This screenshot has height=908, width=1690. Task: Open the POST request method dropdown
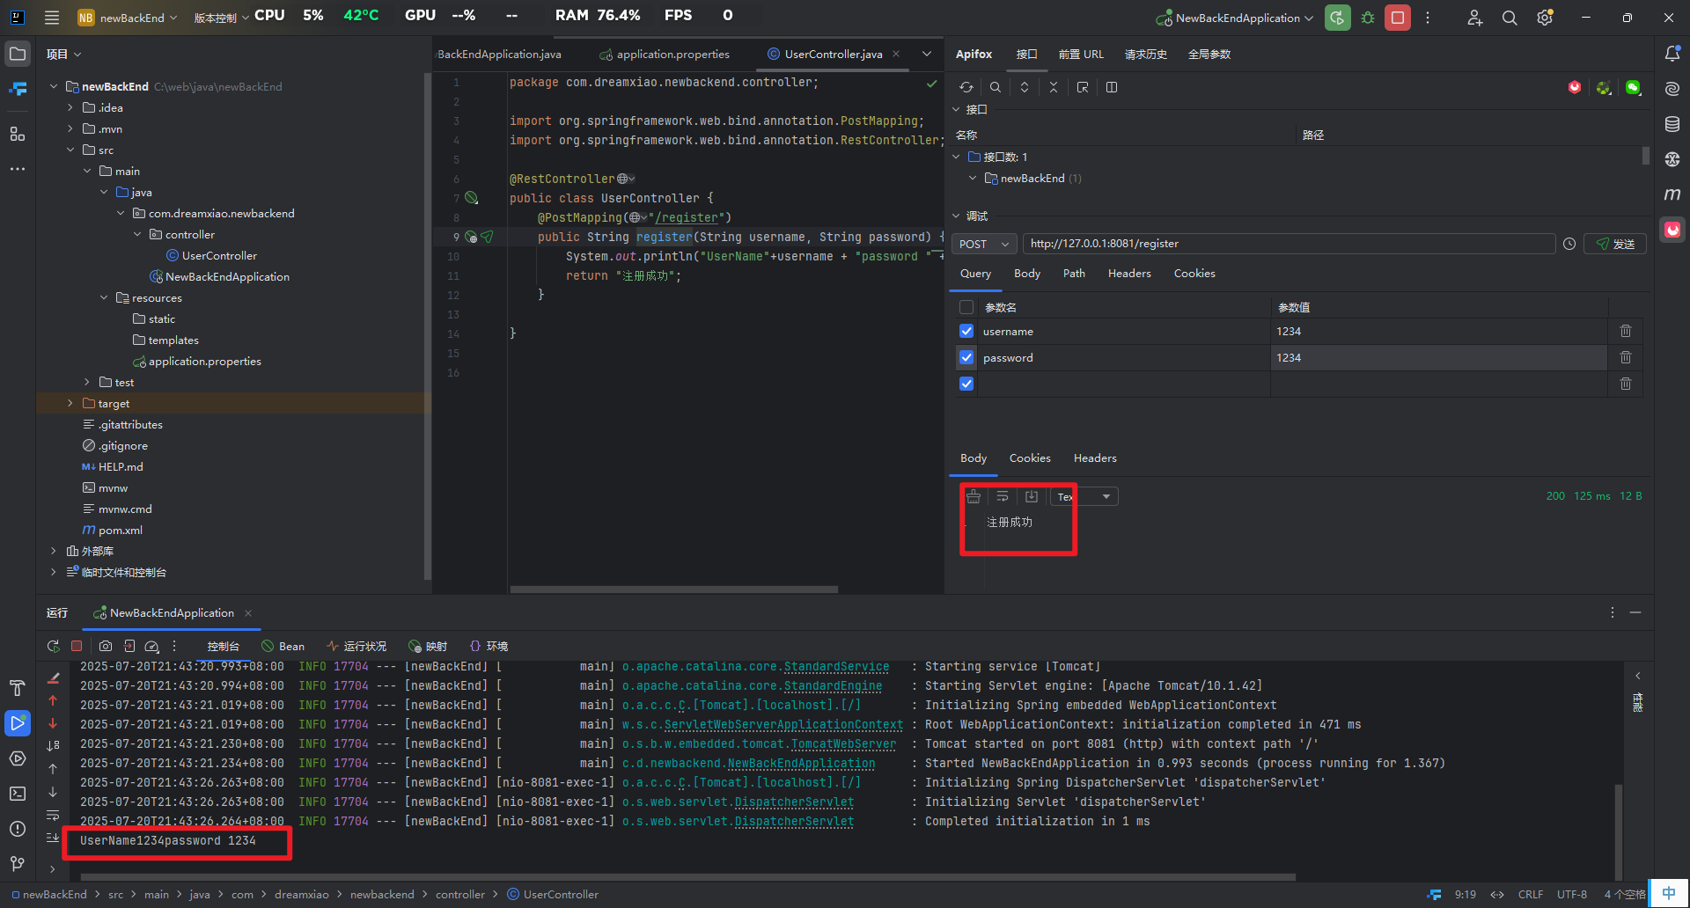click(x=984, y=244)
